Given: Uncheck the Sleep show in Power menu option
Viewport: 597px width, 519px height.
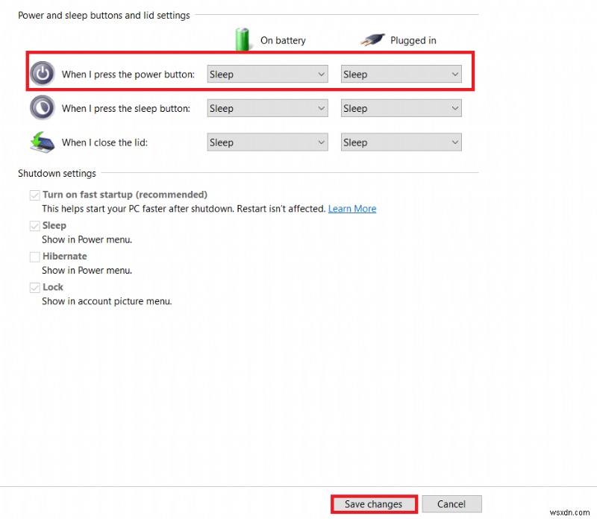Looking at the screenshot, I should 34,225.
